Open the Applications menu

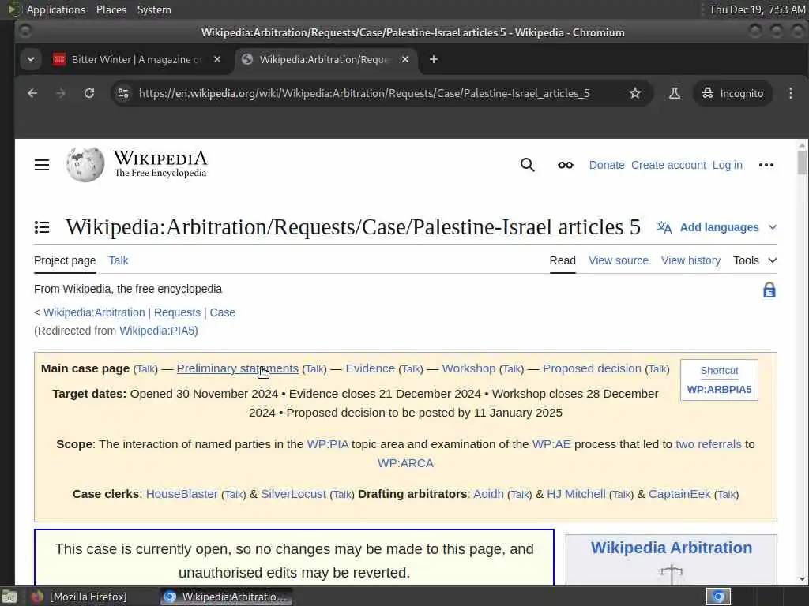[x=56, y=9]
